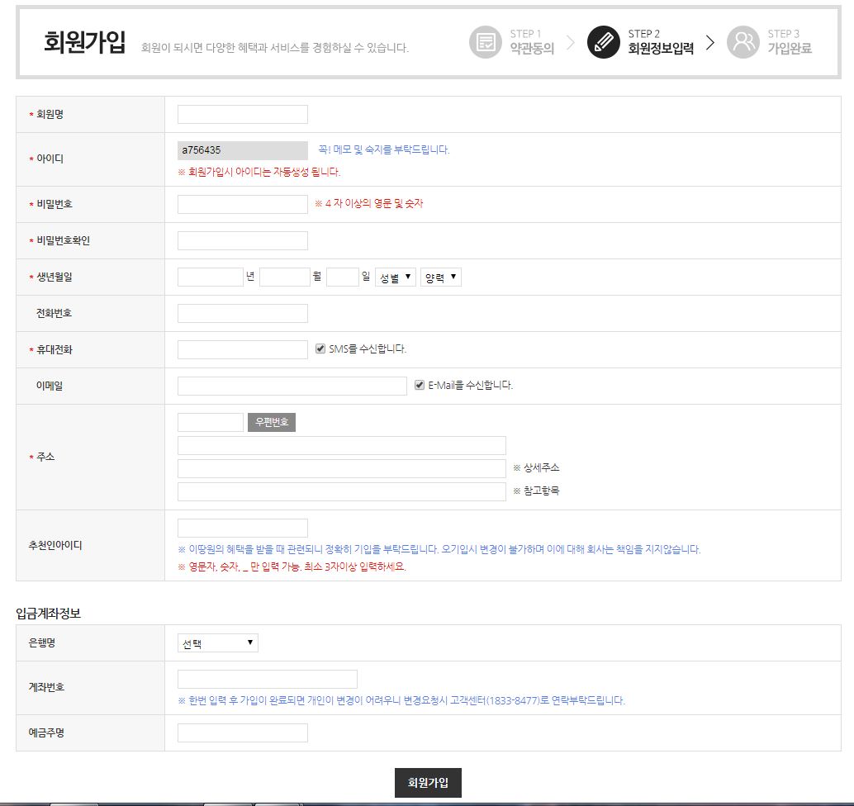Click the STEP 3 가입완료 people icon
This screenshot has height=806, width=854.
(x=743, y=42)
